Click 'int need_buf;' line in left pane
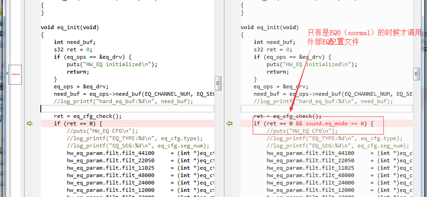The height and width of the screenshot is (197, 427). pyautogui.click(x=75, y=42)
